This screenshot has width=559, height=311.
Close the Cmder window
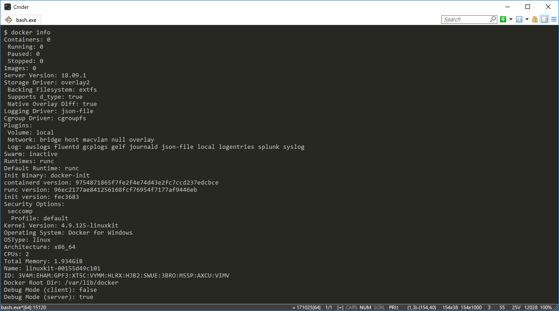548,7
